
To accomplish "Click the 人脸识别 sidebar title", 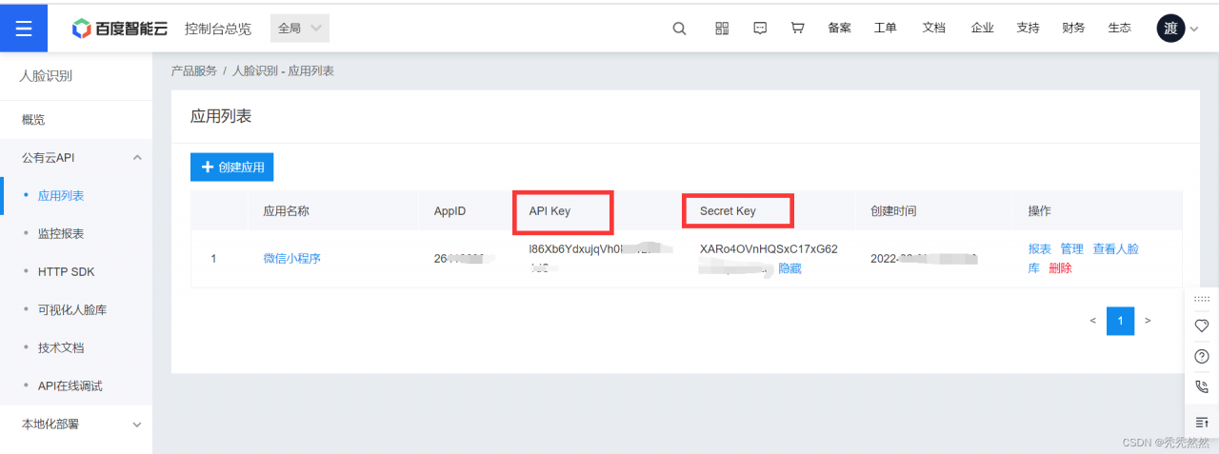I will (46, 76).
